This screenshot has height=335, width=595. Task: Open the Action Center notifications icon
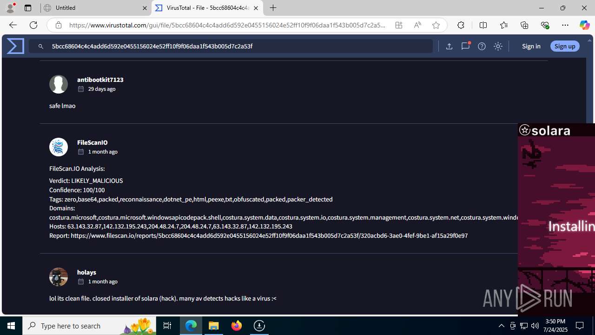(x=580, y=326)
